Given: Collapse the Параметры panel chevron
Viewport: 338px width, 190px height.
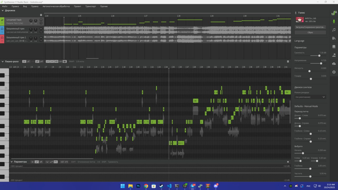Looking at the screenshot, I should pos(12,162).
